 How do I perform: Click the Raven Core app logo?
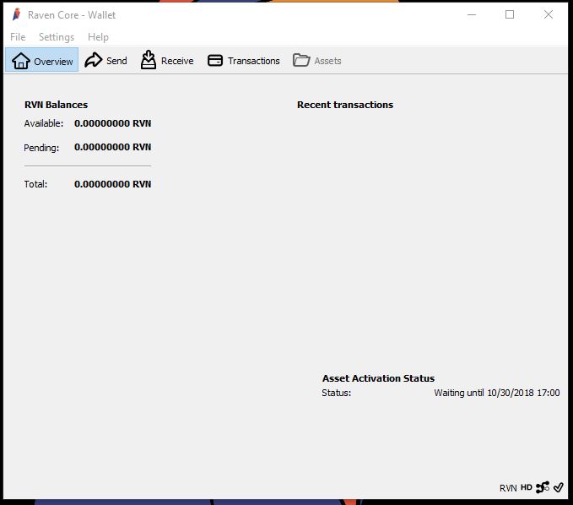(16, 14)
